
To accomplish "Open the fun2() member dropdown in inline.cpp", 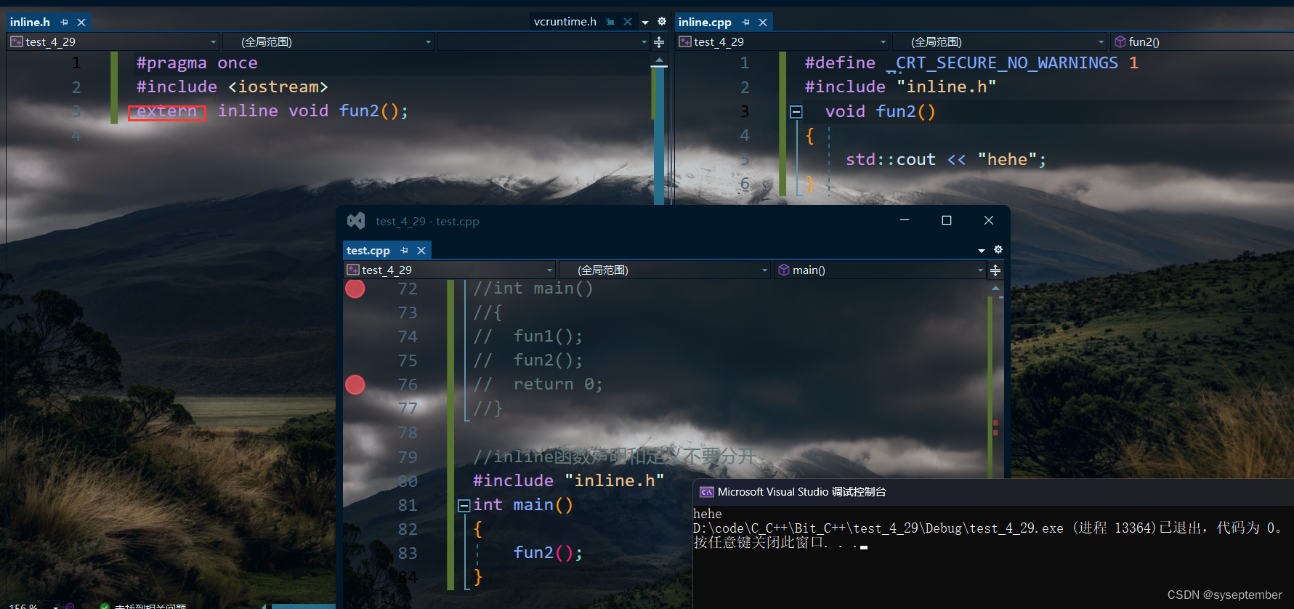I will pyautogui.click(x=1202, y=42).
